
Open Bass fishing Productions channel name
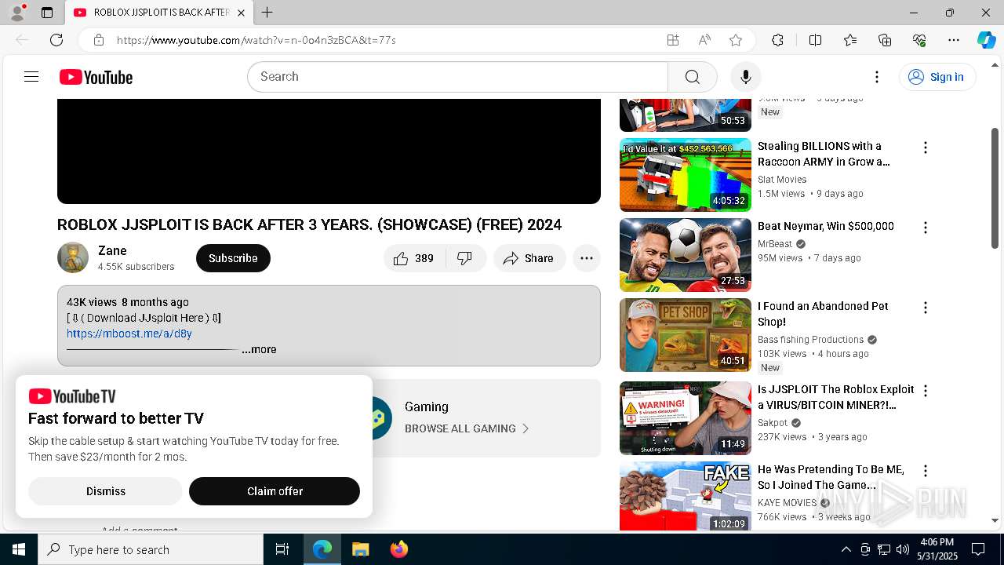810,340
